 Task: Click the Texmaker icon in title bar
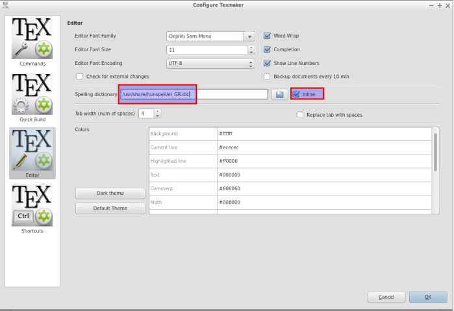click(6, 5)
